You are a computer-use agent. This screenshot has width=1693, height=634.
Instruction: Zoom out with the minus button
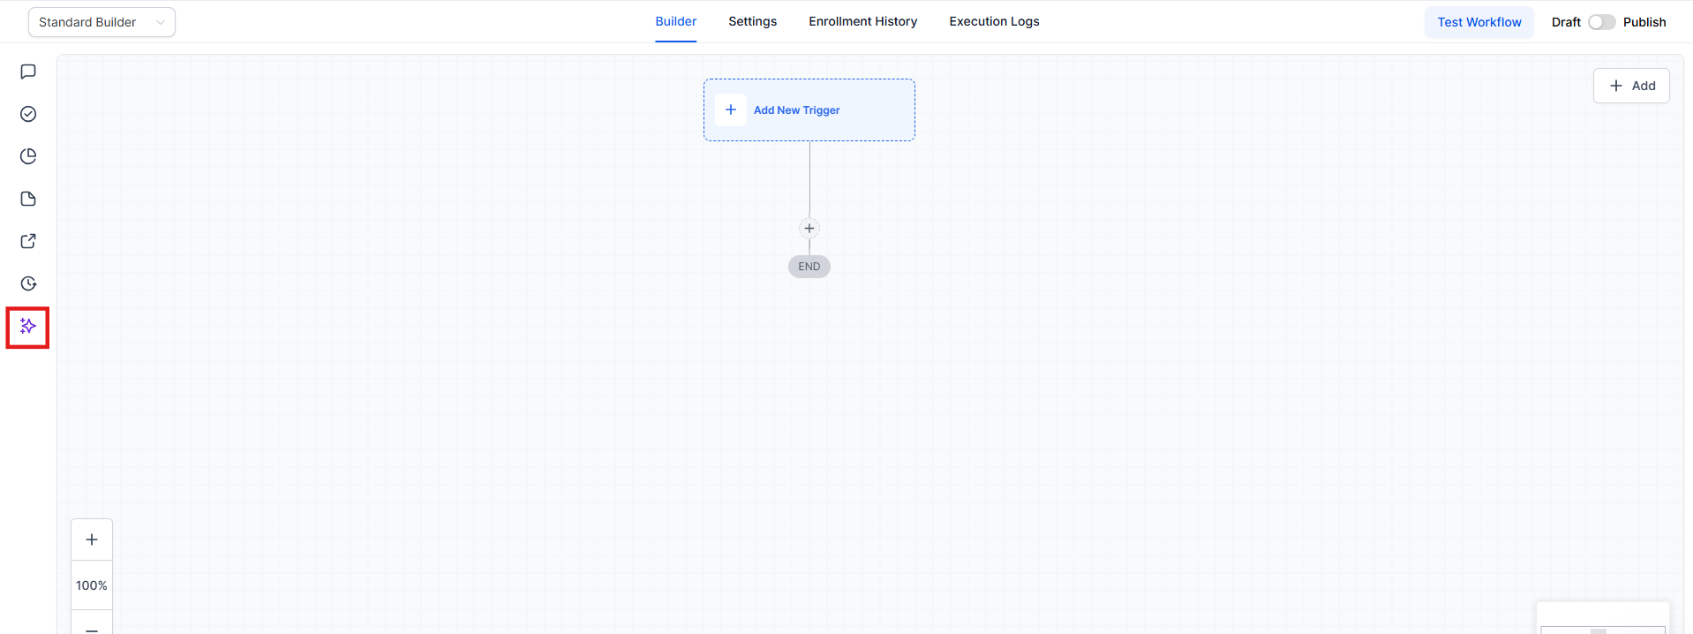(92, 626)
